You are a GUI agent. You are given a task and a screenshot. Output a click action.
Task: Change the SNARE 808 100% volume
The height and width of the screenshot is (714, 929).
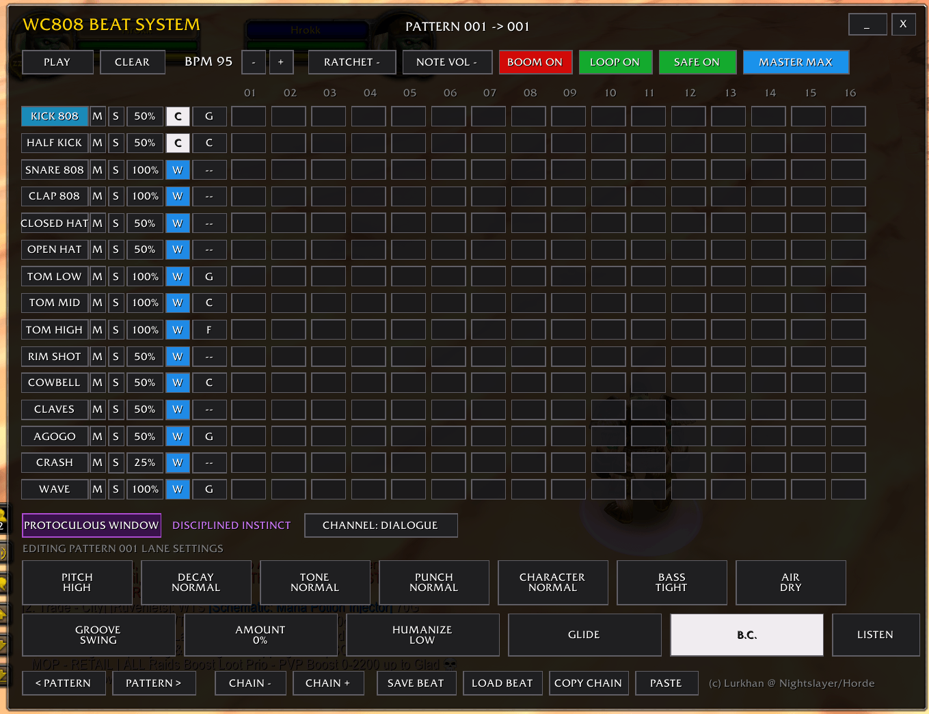point(145,170)
